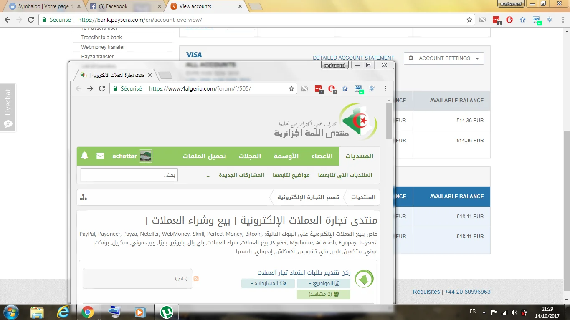The image size is (570, 320).
Task: Open Chrome from the Windows taskbar
Action: coord(87,312)
